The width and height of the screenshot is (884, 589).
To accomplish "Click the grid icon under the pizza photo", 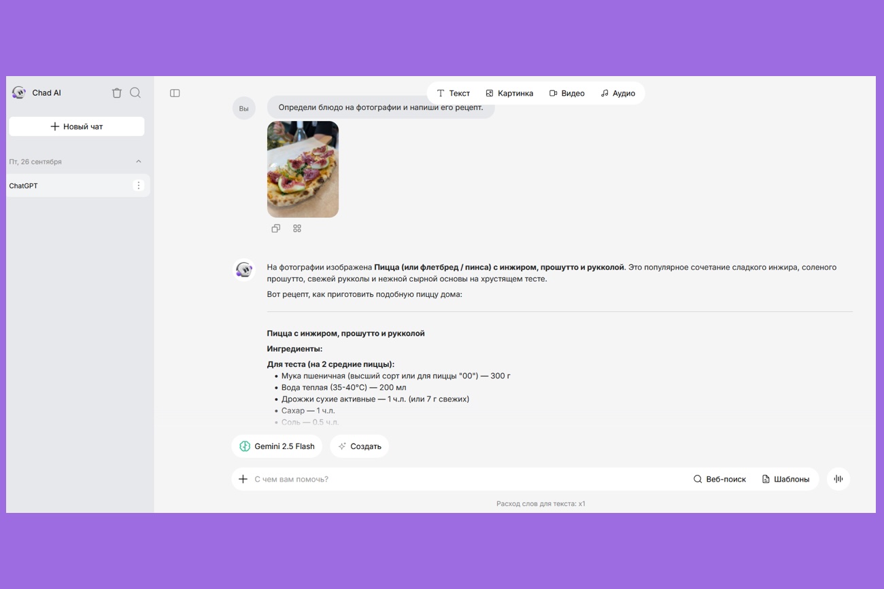I will tap(297, 228).
